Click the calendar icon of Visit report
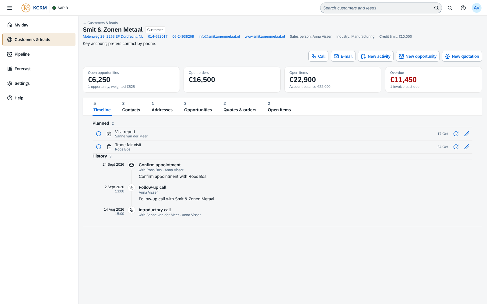Viewport: 487px width, 304px height. (109, 134)
